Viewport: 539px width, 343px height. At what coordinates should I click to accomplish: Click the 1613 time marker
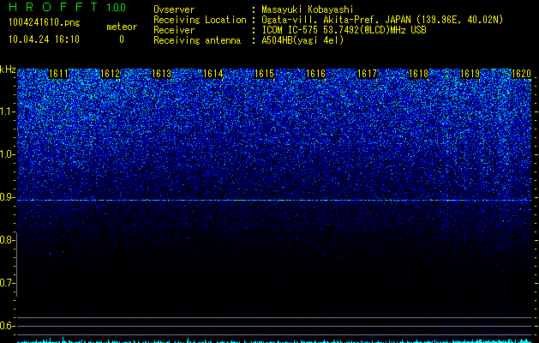162,74
